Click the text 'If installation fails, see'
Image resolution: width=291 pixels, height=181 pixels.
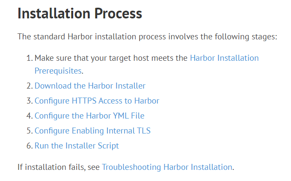[58, 167]
